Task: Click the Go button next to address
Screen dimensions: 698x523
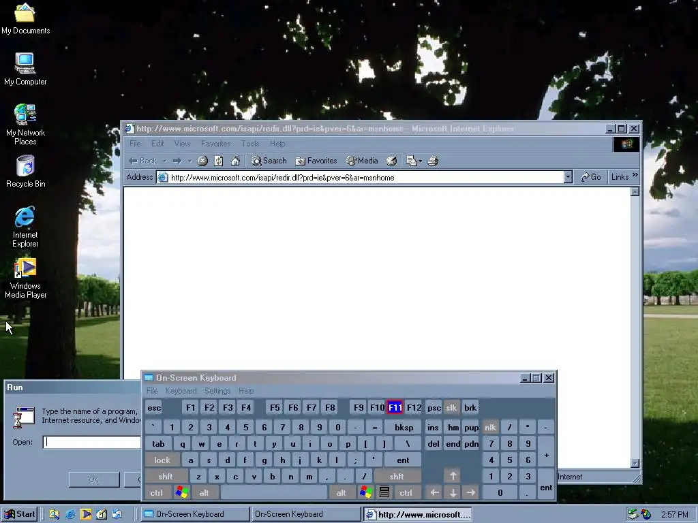Action: 591,177
